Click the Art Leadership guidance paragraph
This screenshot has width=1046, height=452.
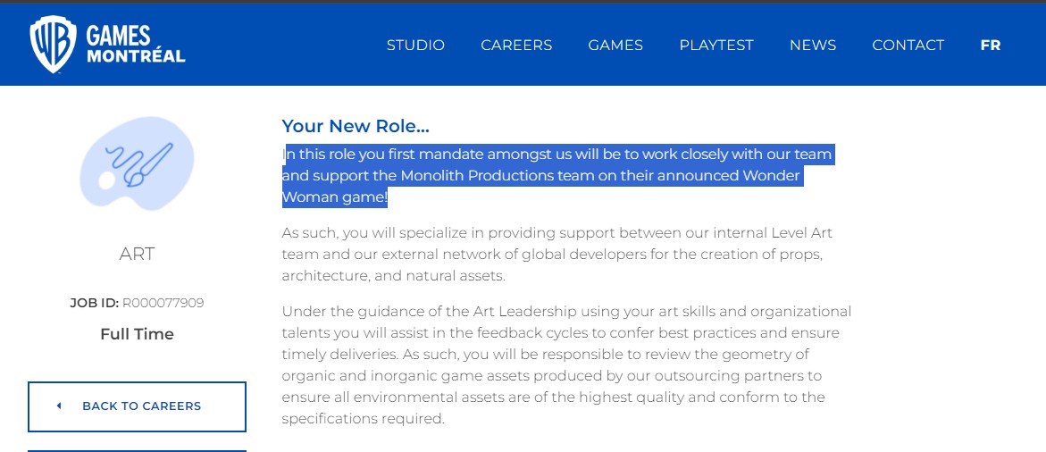[566, 364]
